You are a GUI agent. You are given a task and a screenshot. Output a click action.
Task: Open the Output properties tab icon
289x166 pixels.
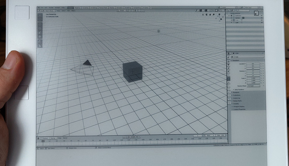coord(229,65)
